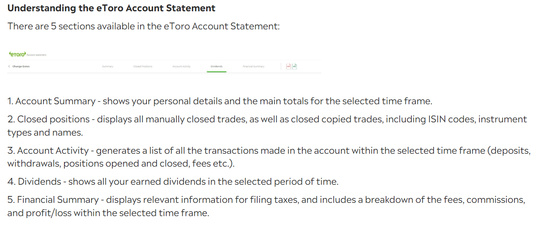Image resolution: width=537 pixels, height=229 pixels.
Task: Select the Account Activity tab
Action: 181,66
